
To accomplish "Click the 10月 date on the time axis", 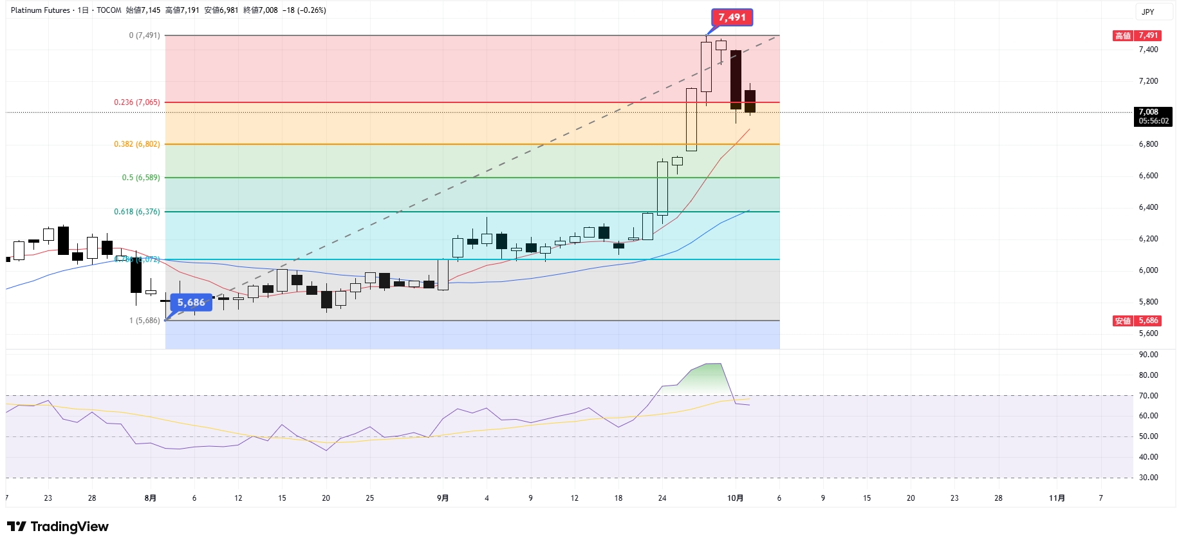I will 735,498.
